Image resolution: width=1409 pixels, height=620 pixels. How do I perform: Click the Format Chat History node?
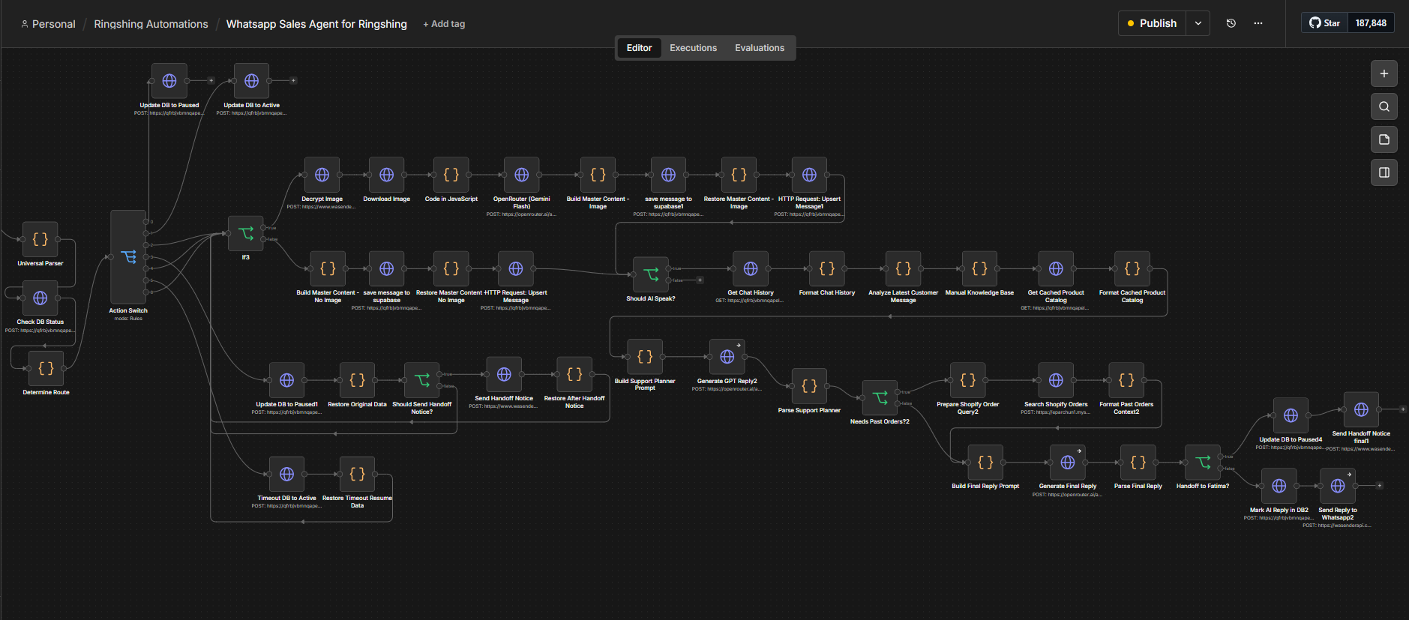click(827, 268)
